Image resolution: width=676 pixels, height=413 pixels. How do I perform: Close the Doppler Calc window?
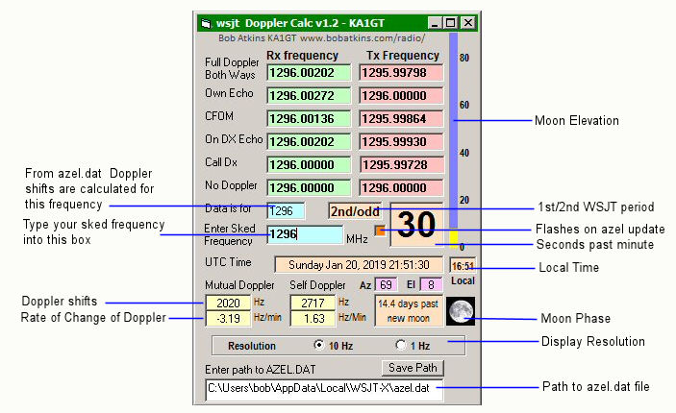(467, 22)
